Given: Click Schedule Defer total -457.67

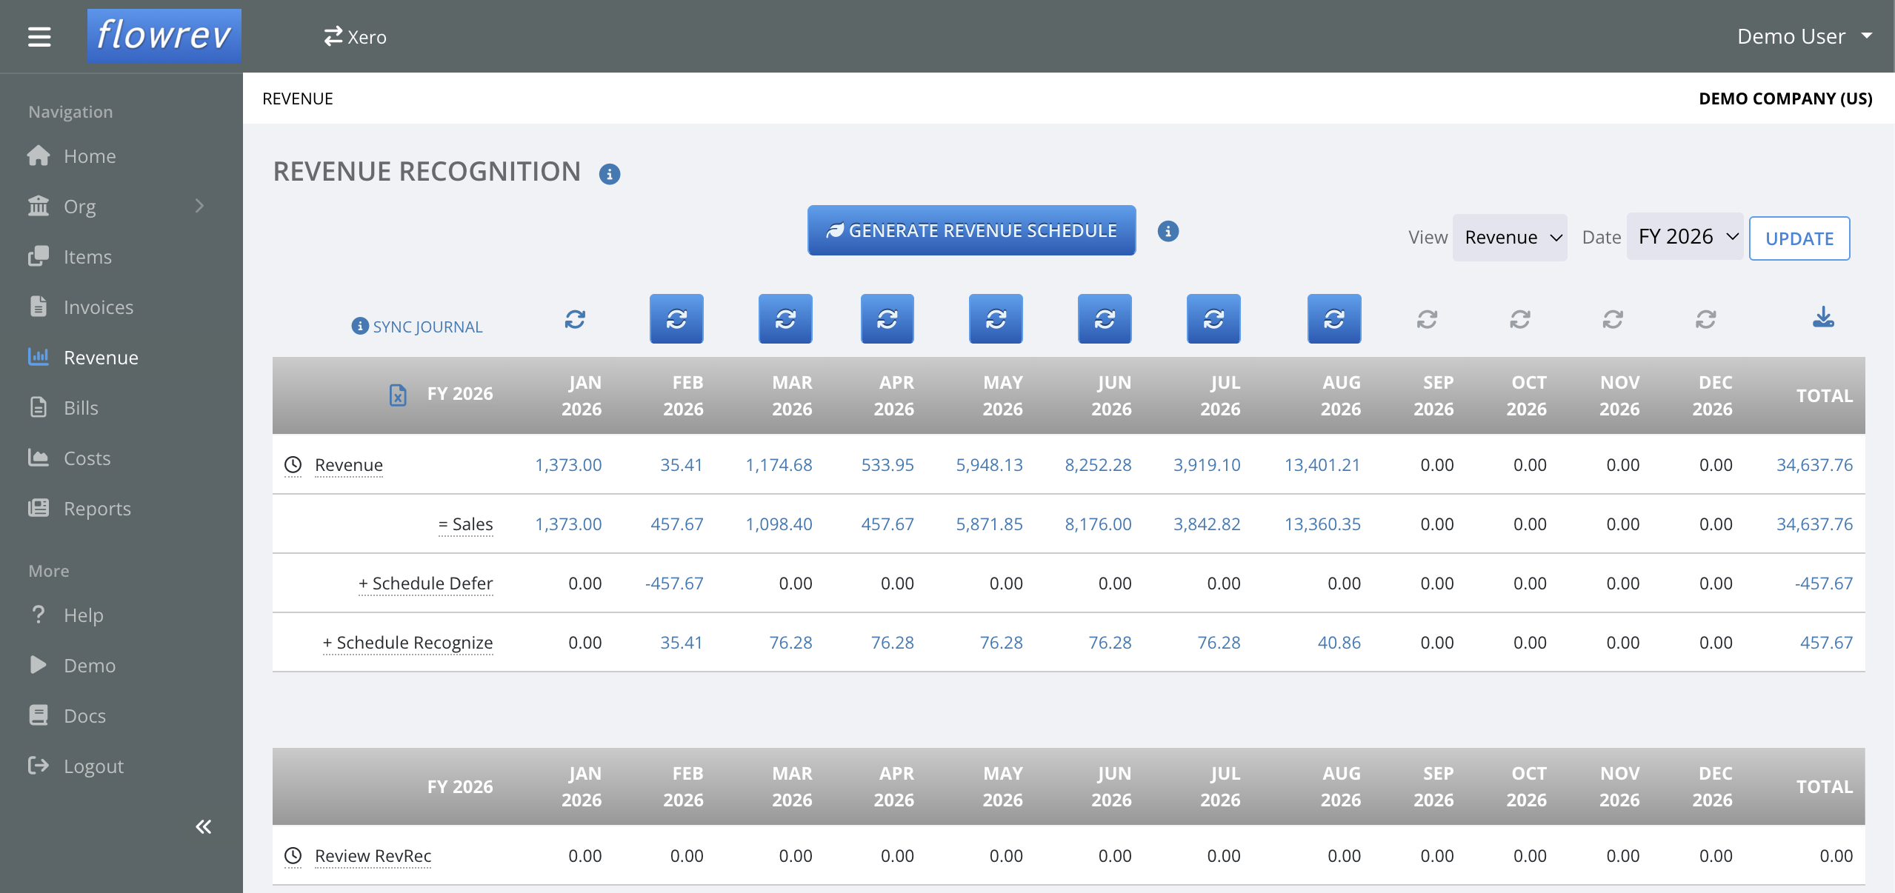Looking at the screenshot, I should [x=1823, y=583].
